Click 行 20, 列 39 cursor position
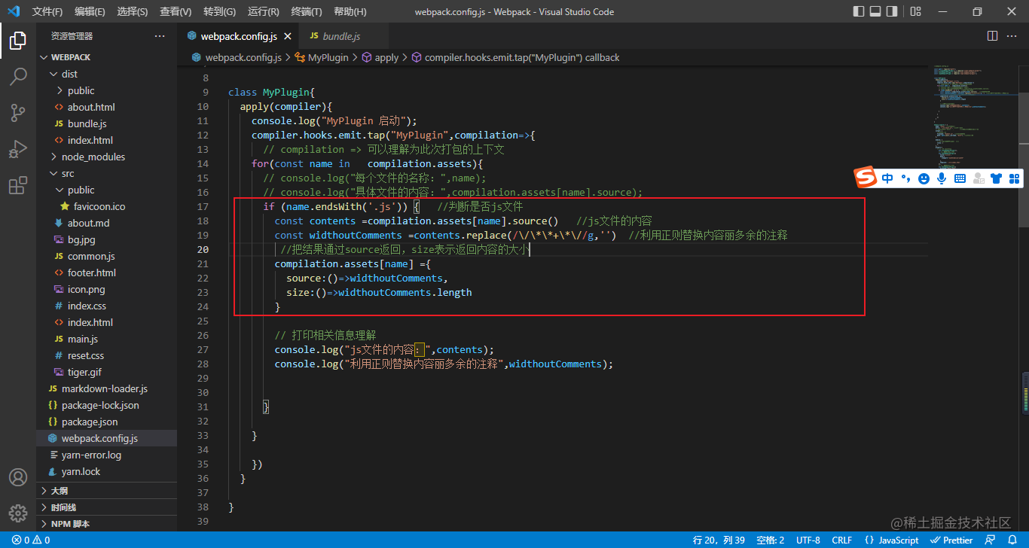Image resolution: width=1029 pixels, height=548 pixels. (x=719, y=540)
